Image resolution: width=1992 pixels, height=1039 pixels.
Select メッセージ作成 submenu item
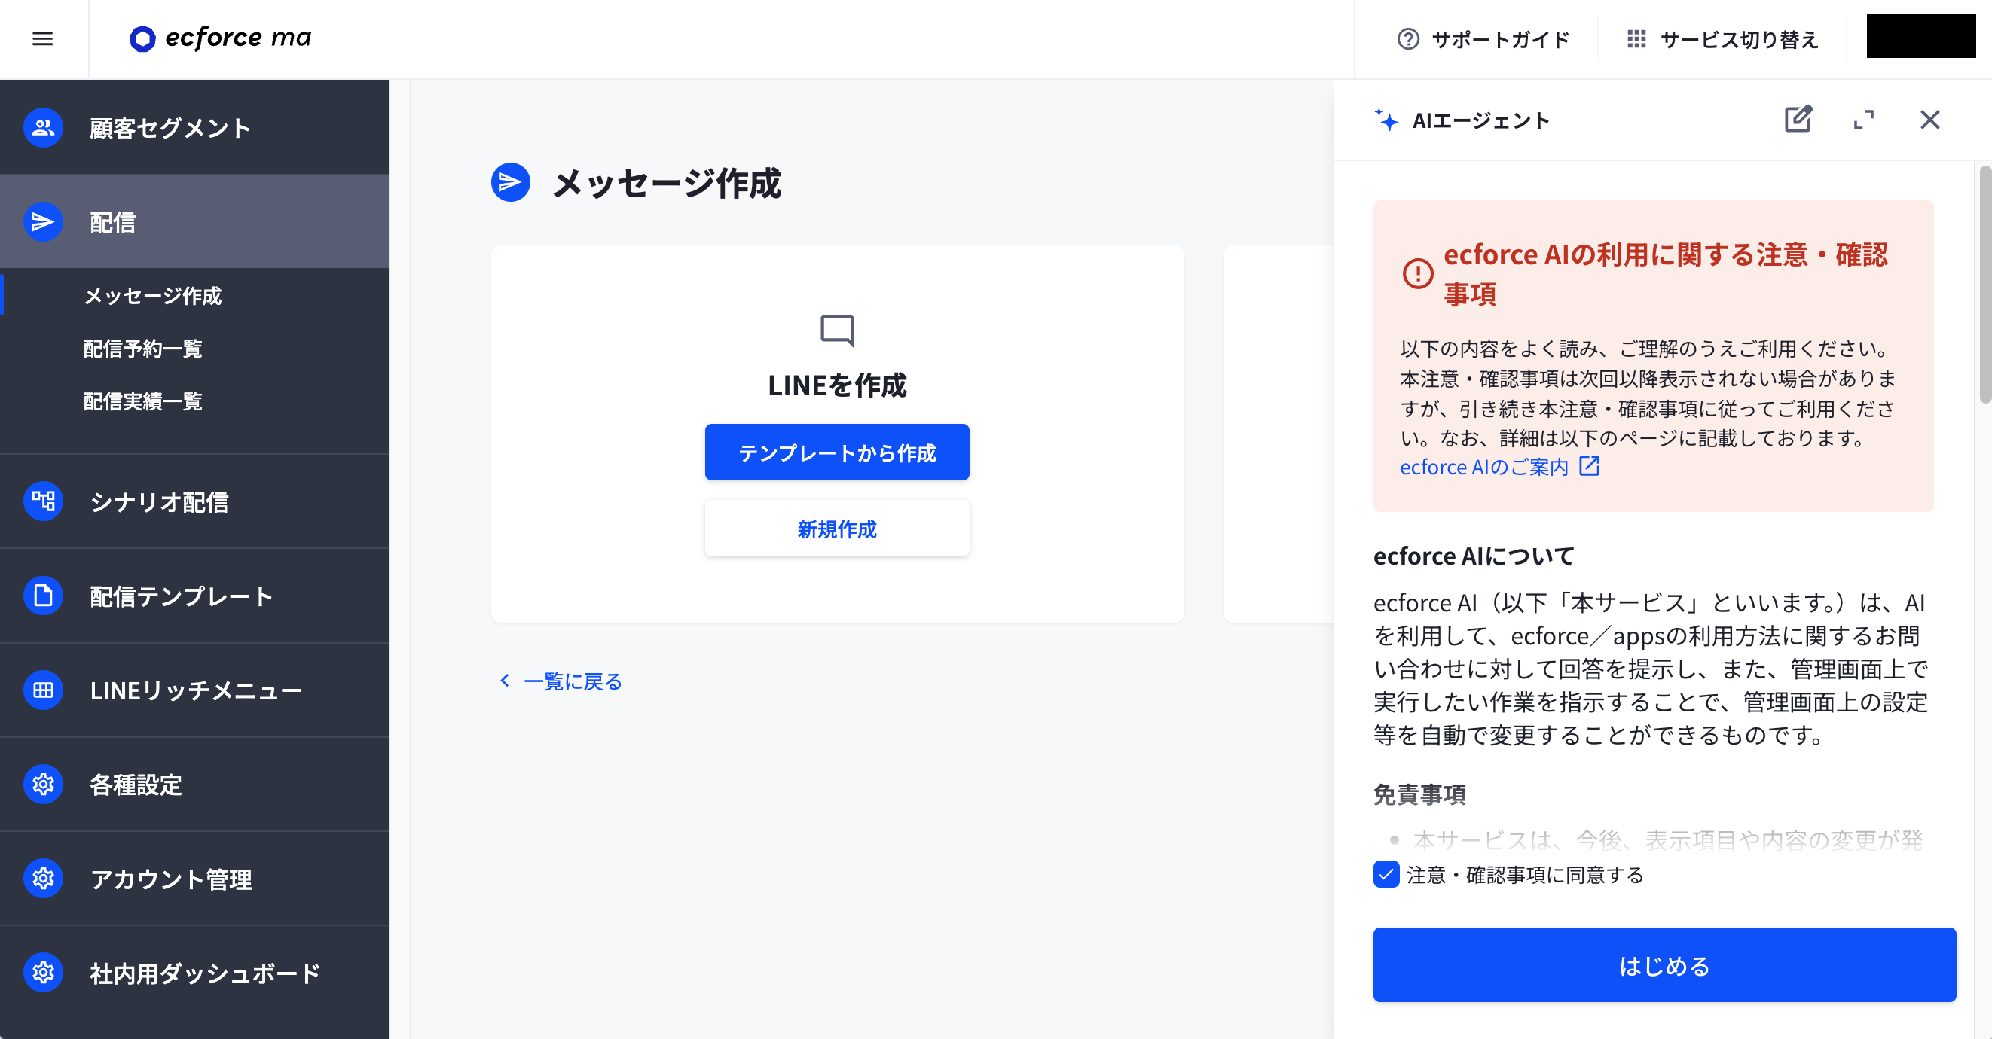[x=153, y=296]
